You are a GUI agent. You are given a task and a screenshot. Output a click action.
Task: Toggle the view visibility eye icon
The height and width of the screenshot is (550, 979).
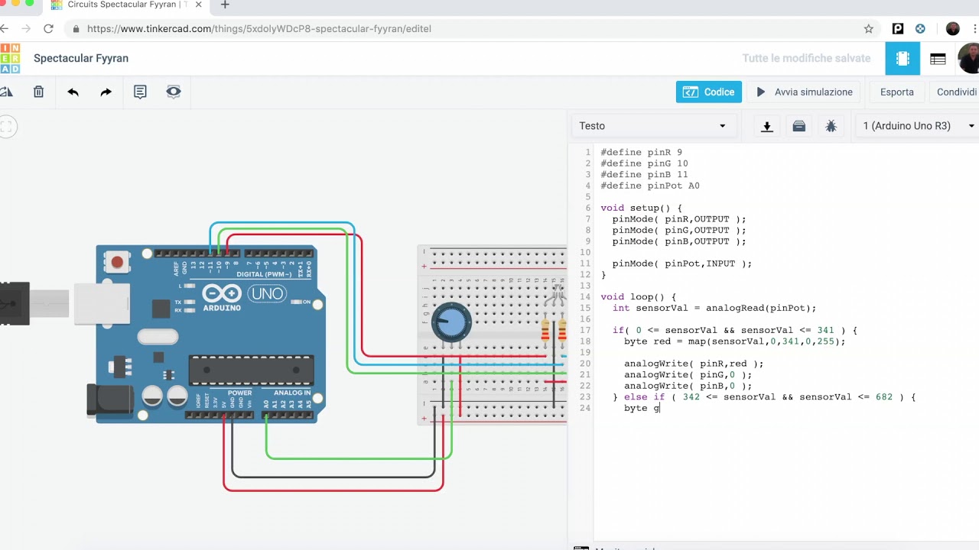point(174,92)
